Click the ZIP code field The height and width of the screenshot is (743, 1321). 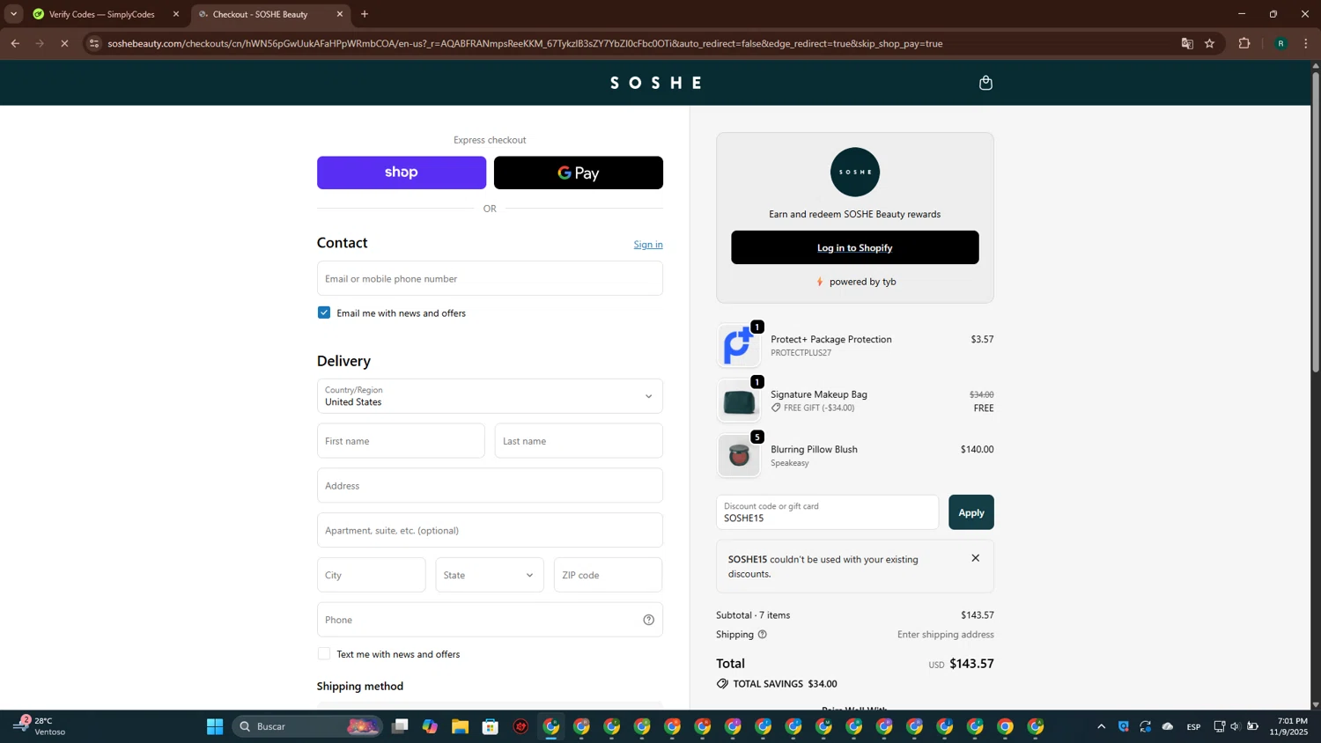tap(608, 575)
